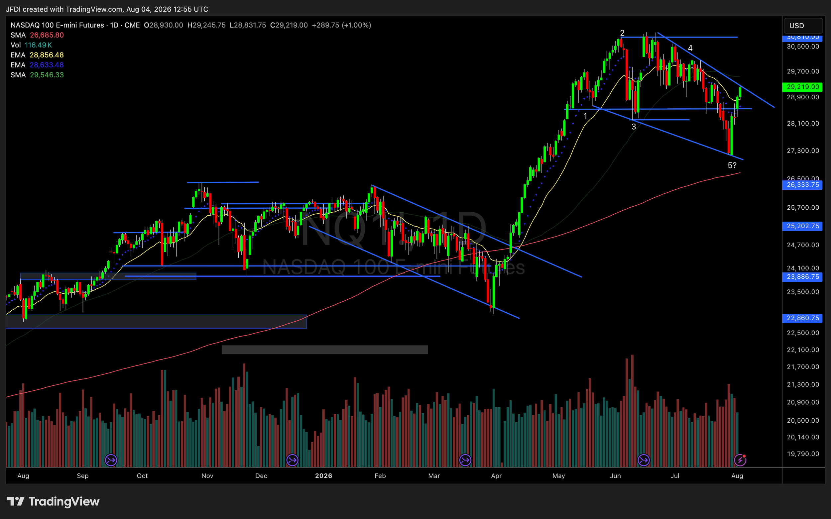Click the high value H29,245.75
This screenshot has height=519, width=831.
[x=206, y=25]
